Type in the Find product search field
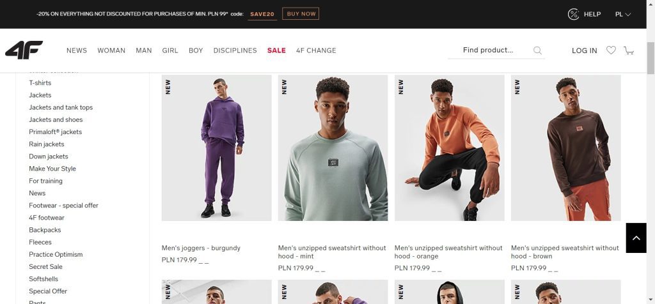 493,50
